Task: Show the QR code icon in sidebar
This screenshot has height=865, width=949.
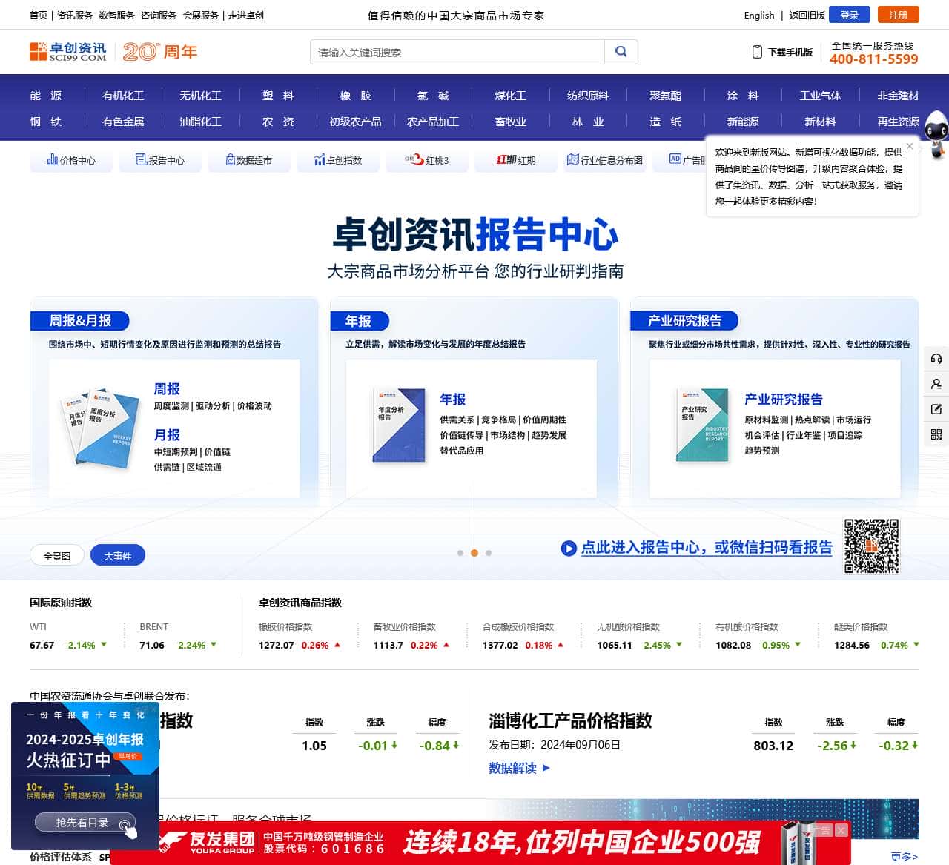Action: pyautogui.click(x=936, y=434)
